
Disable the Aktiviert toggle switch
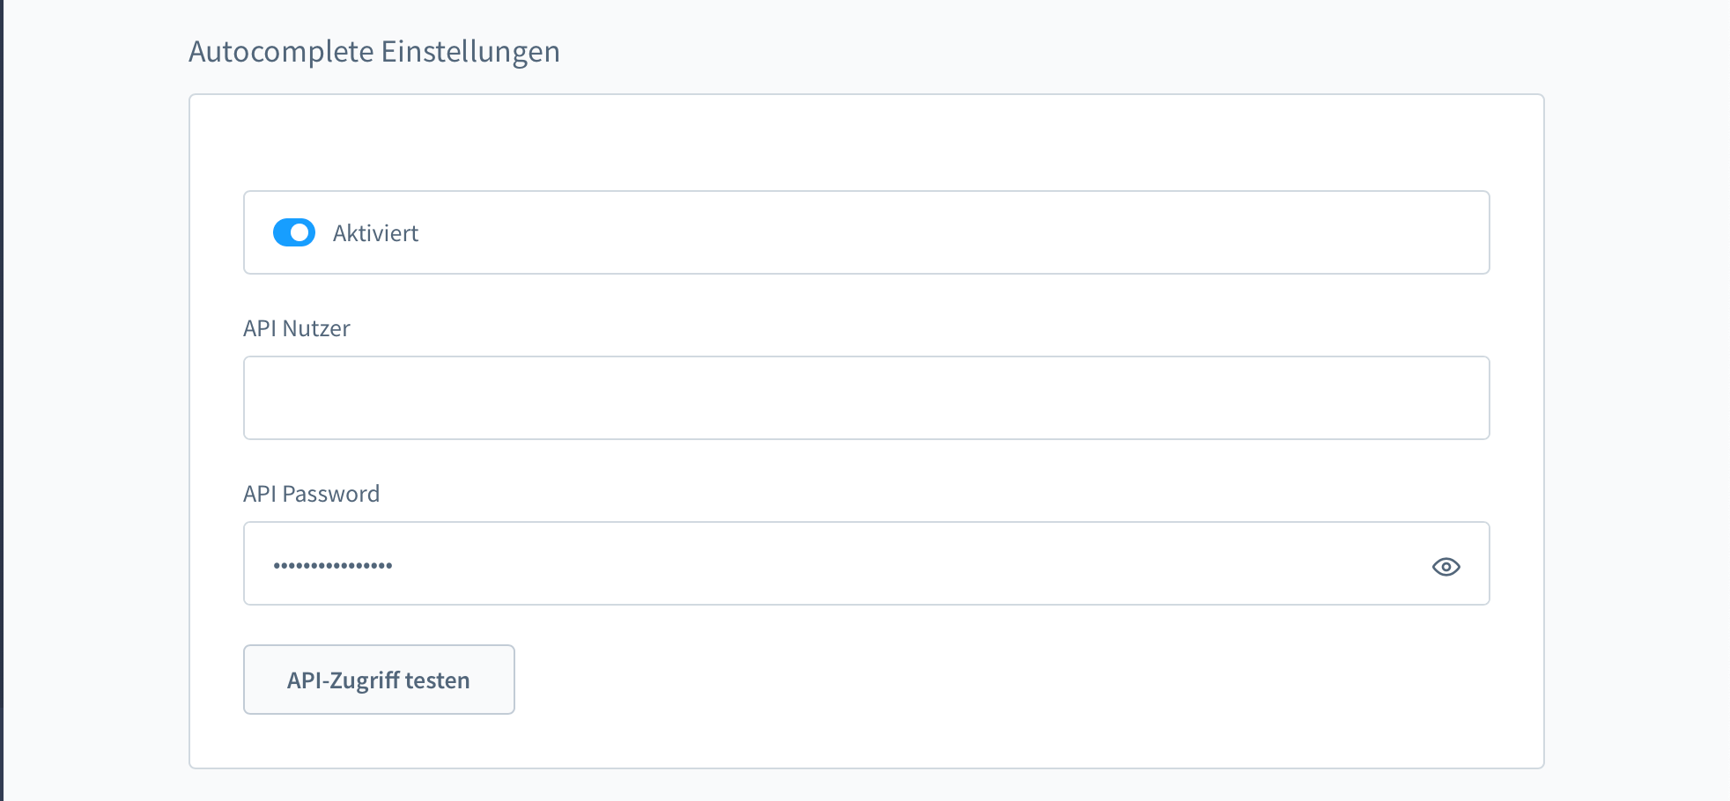coord(294,232)
